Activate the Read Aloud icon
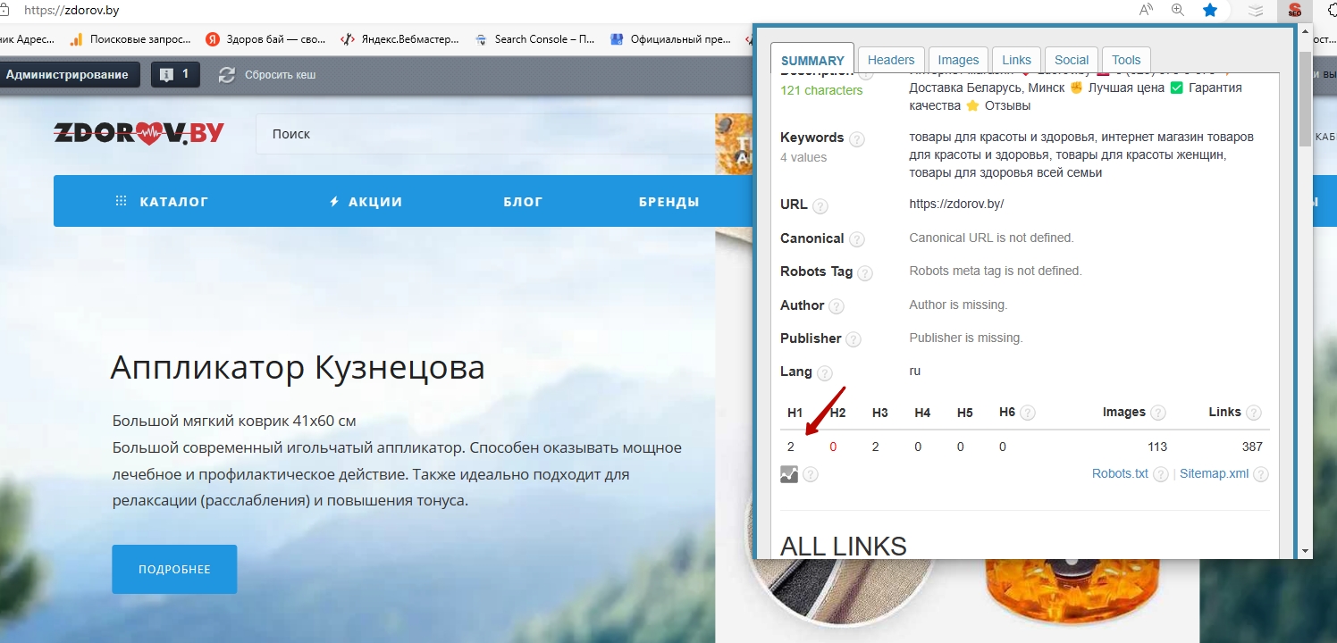 (1146, 11)
